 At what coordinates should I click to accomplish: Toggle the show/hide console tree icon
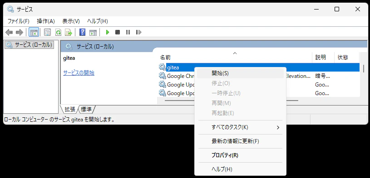coord(34,32)
